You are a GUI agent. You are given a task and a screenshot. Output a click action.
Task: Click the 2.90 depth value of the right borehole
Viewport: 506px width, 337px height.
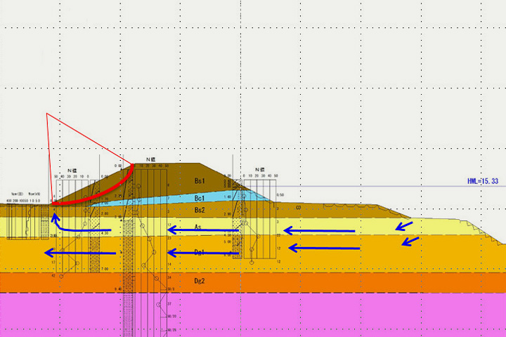coord(227,214)
